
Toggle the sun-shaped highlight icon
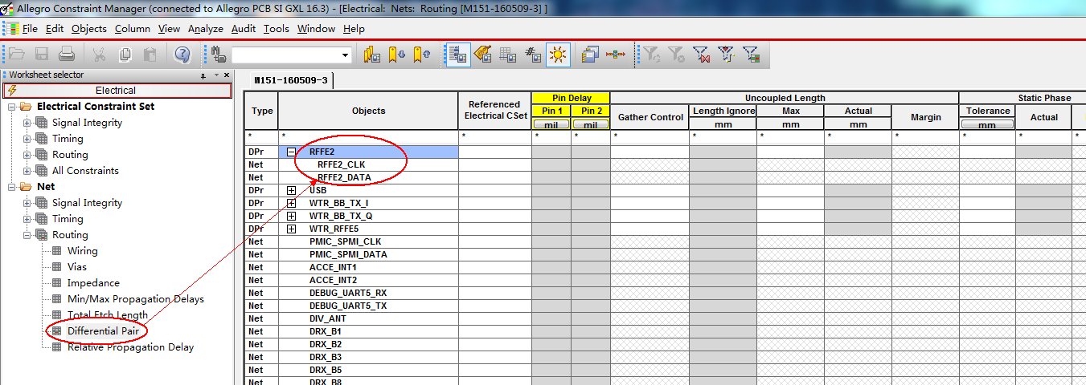(557, 55)
